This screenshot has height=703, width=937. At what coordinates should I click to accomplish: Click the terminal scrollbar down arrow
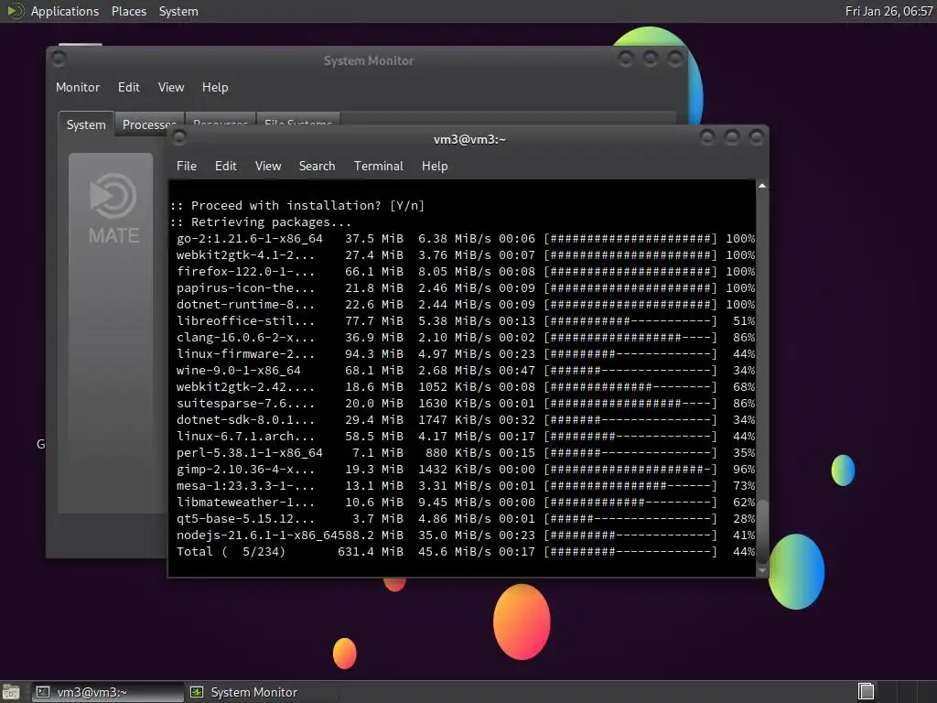pyautogui.click(x=762, y=571)
